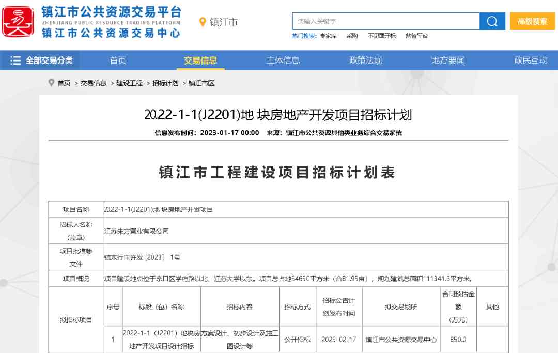Type in the keyword search field
This screenshot has width=558, height=353.
coord(385,21)
